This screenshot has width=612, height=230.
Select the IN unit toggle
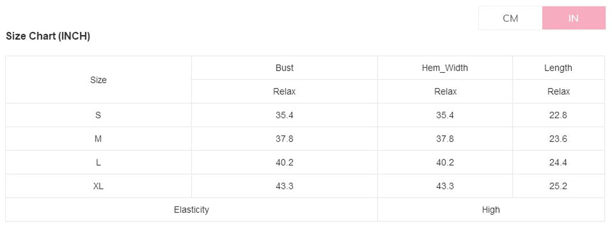pyautogui.click(x=573, y=18)
